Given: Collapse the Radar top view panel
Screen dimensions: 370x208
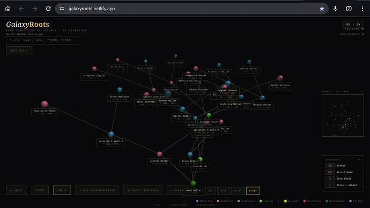Looking at the screenshot, I should tap(361, 92).
